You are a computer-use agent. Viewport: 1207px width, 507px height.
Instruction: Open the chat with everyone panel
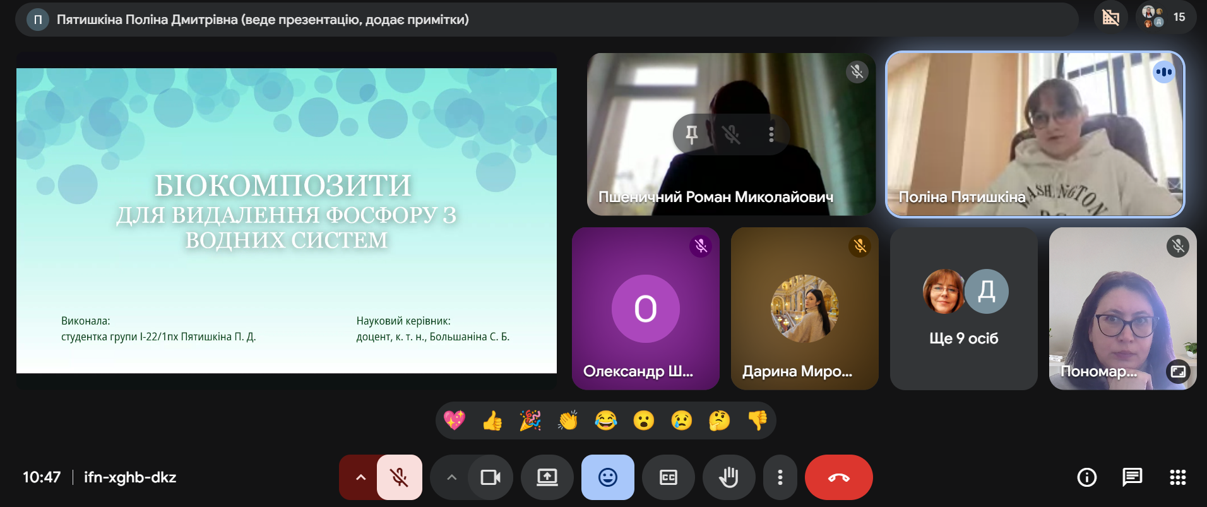pos(1132,477)
